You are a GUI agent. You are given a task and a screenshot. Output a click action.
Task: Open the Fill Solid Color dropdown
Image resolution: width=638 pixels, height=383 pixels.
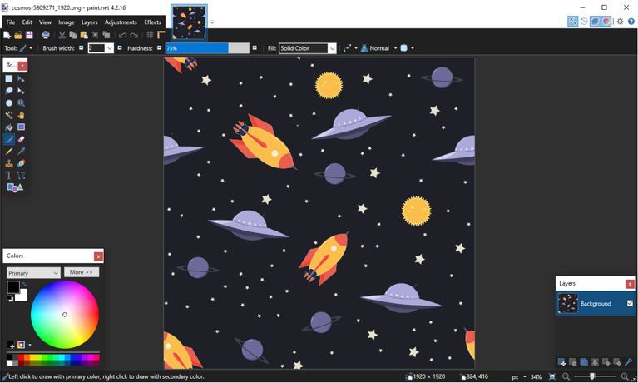pos(308,48)
